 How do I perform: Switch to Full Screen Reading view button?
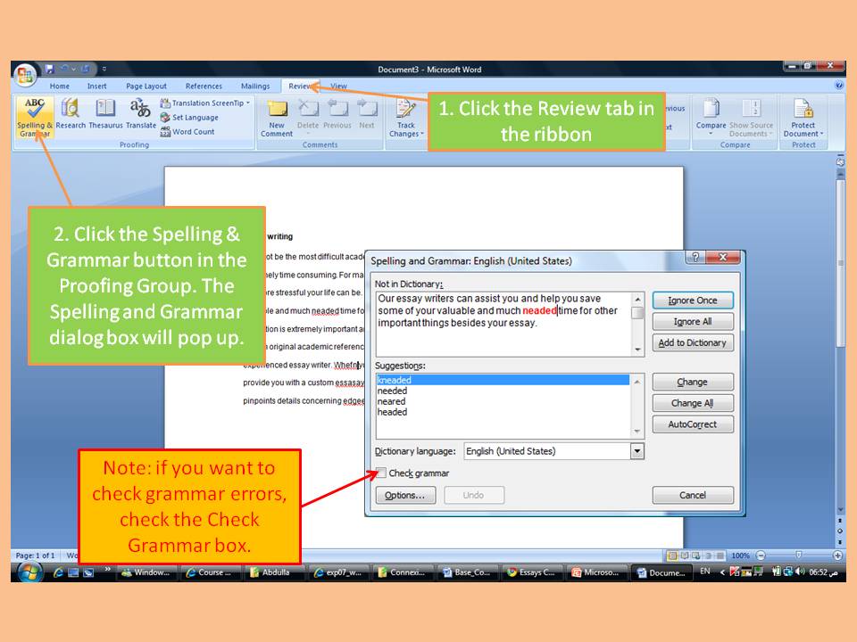click(x=685, y=556)
